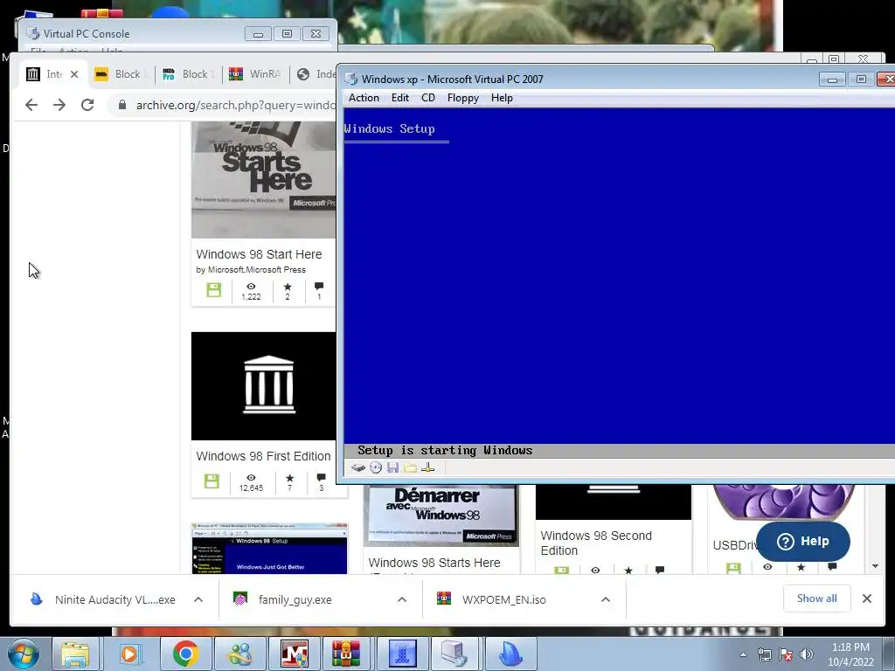Viewport: 895px width, 671px height.
Task: Open Ninite blue icon in taskbar
Action: (510, 654)
